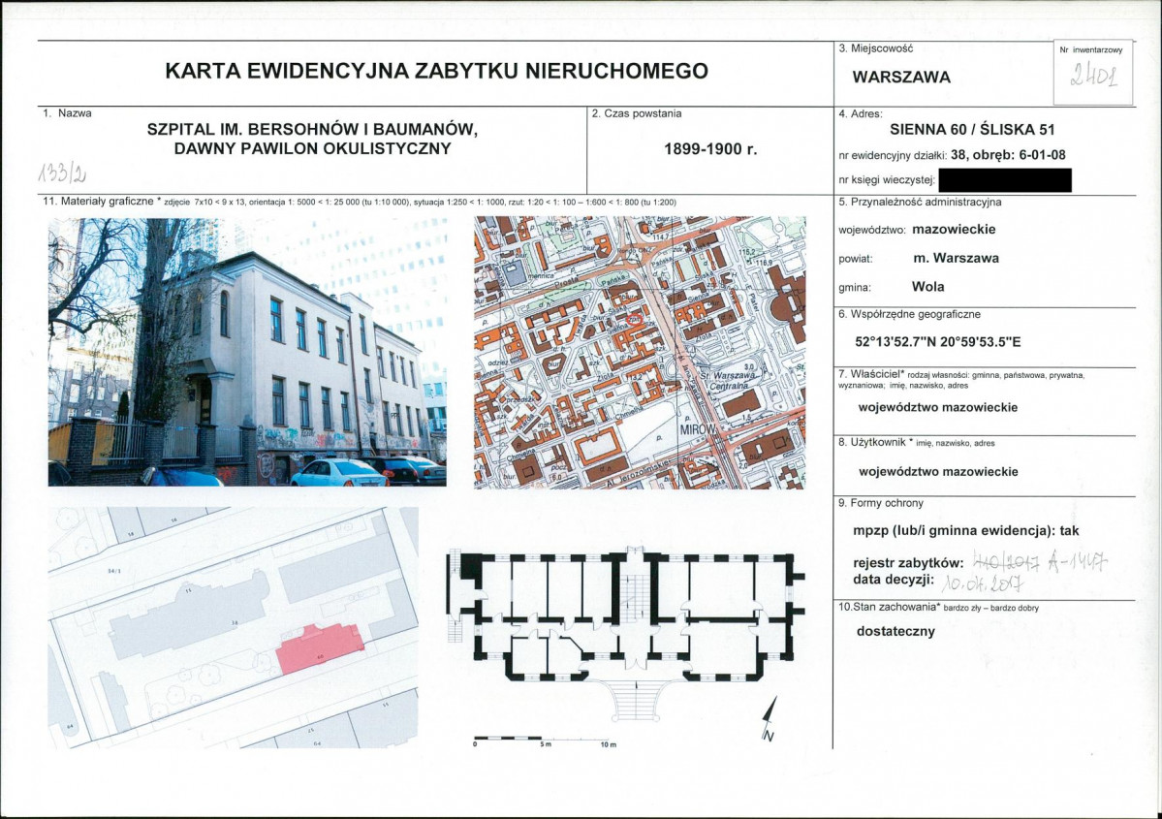
Task: Click the city name 'WARSZAWA'
Action: pos(901,78)
